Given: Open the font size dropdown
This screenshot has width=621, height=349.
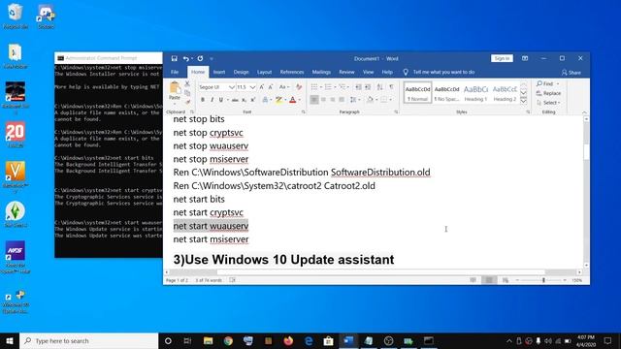Looking at the screenshot, I should coord(252,87).
